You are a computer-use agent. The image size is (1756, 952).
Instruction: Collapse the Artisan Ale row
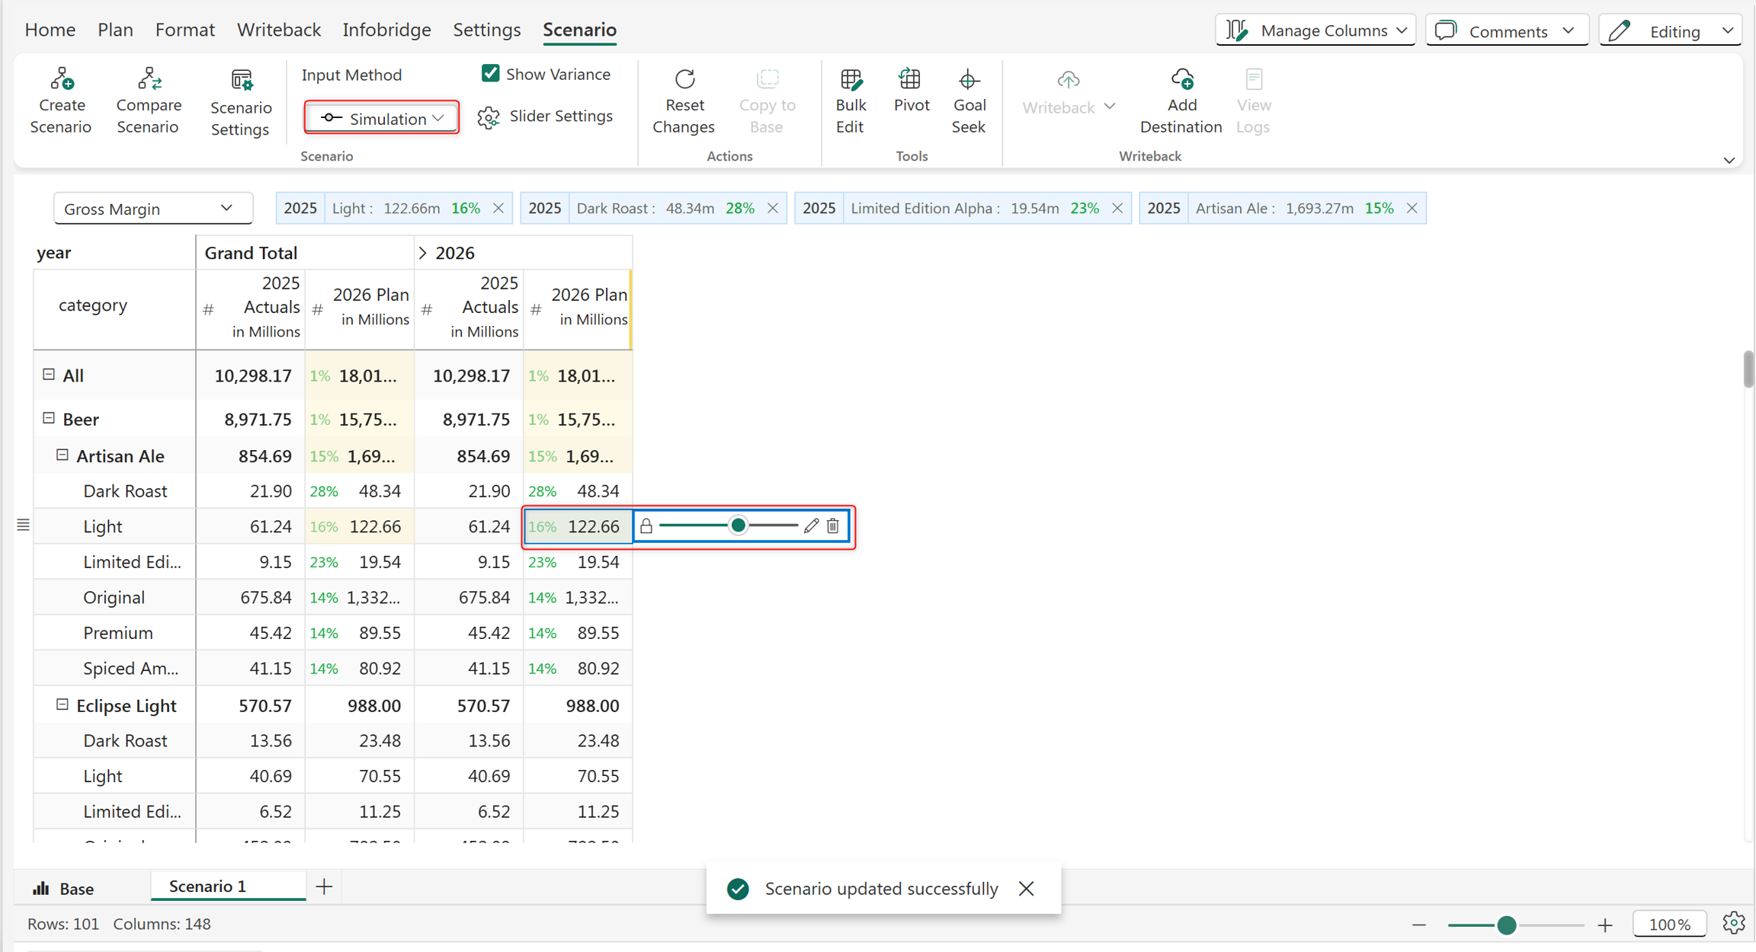tap(62, 455)
